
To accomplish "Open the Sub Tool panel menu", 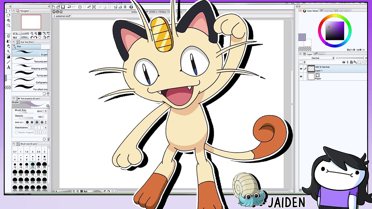I will [x=13, y=42].
